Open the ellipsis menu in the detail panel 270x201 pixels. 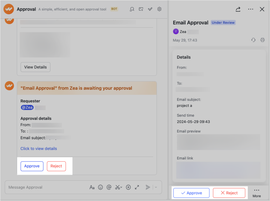tap(251, 9)
